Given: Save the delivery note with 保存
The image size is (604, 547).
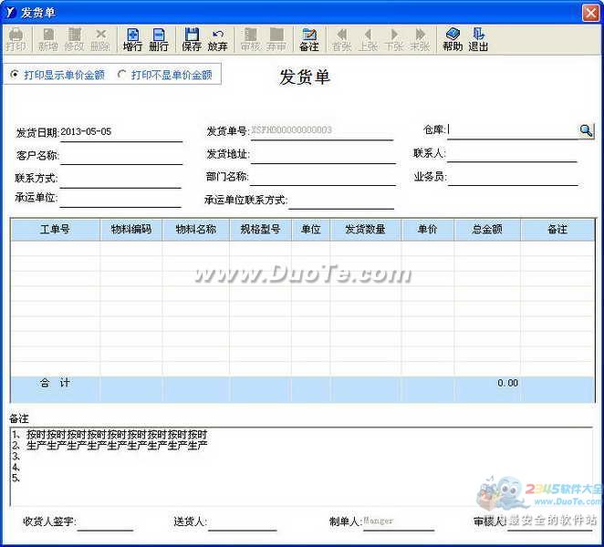Looking at the screenshot, I should pos(192,38).
